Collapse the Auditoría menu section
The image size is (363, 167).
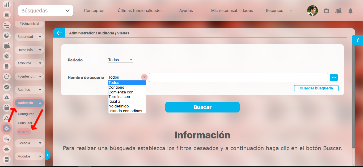[x=29, y=103]
